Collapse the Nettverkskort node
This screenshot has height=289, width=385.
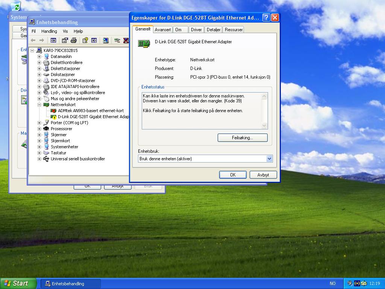[x=39, y=105]
